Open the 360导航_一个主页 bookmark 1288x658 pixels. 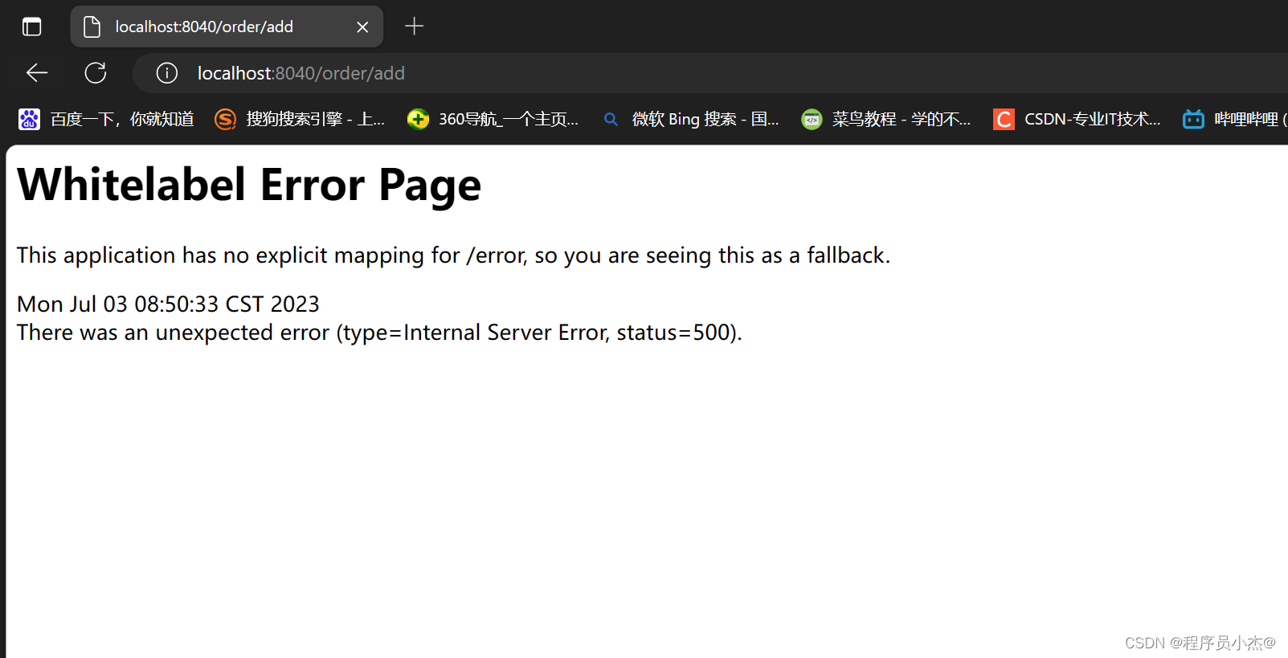508,120
